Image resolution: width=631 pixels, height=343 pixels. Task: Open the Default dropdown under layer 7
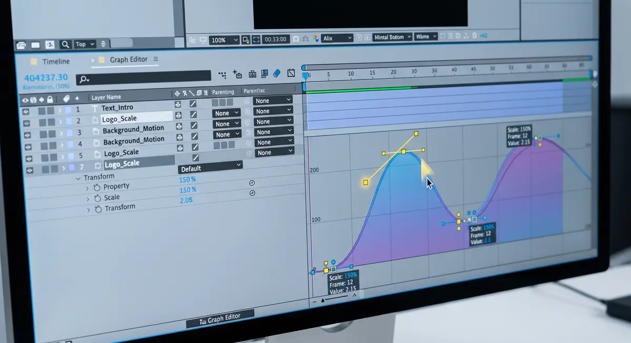[210, 167]
